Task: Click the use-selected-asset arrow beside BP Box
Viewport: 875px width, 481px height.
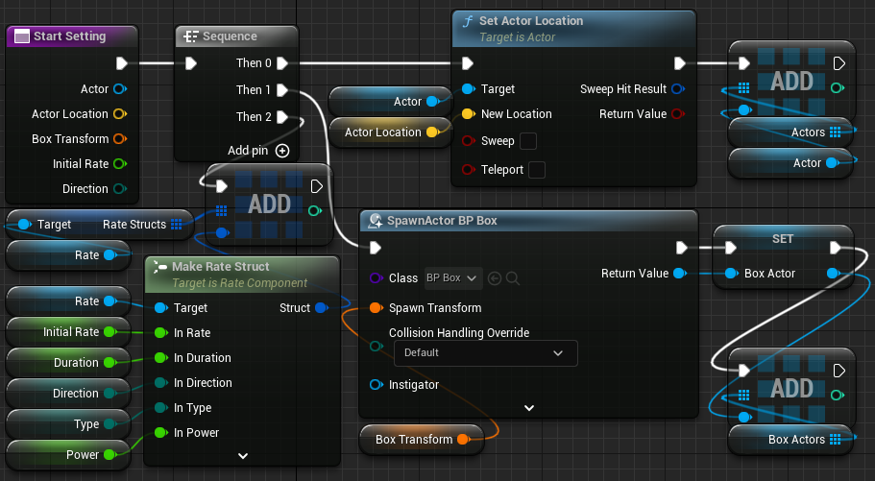Action: [496, 278]
